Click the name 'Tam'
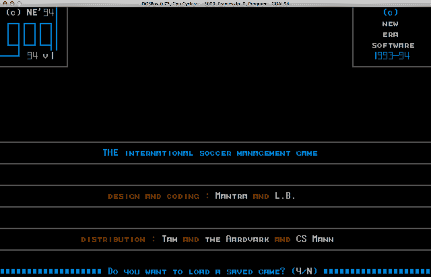Image resolution: width=431 pixels, height=277 pixels. 170,239
